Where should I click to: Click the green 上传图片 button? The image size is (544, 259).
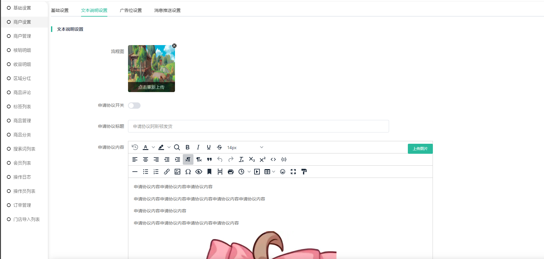(x=420, y=149)
